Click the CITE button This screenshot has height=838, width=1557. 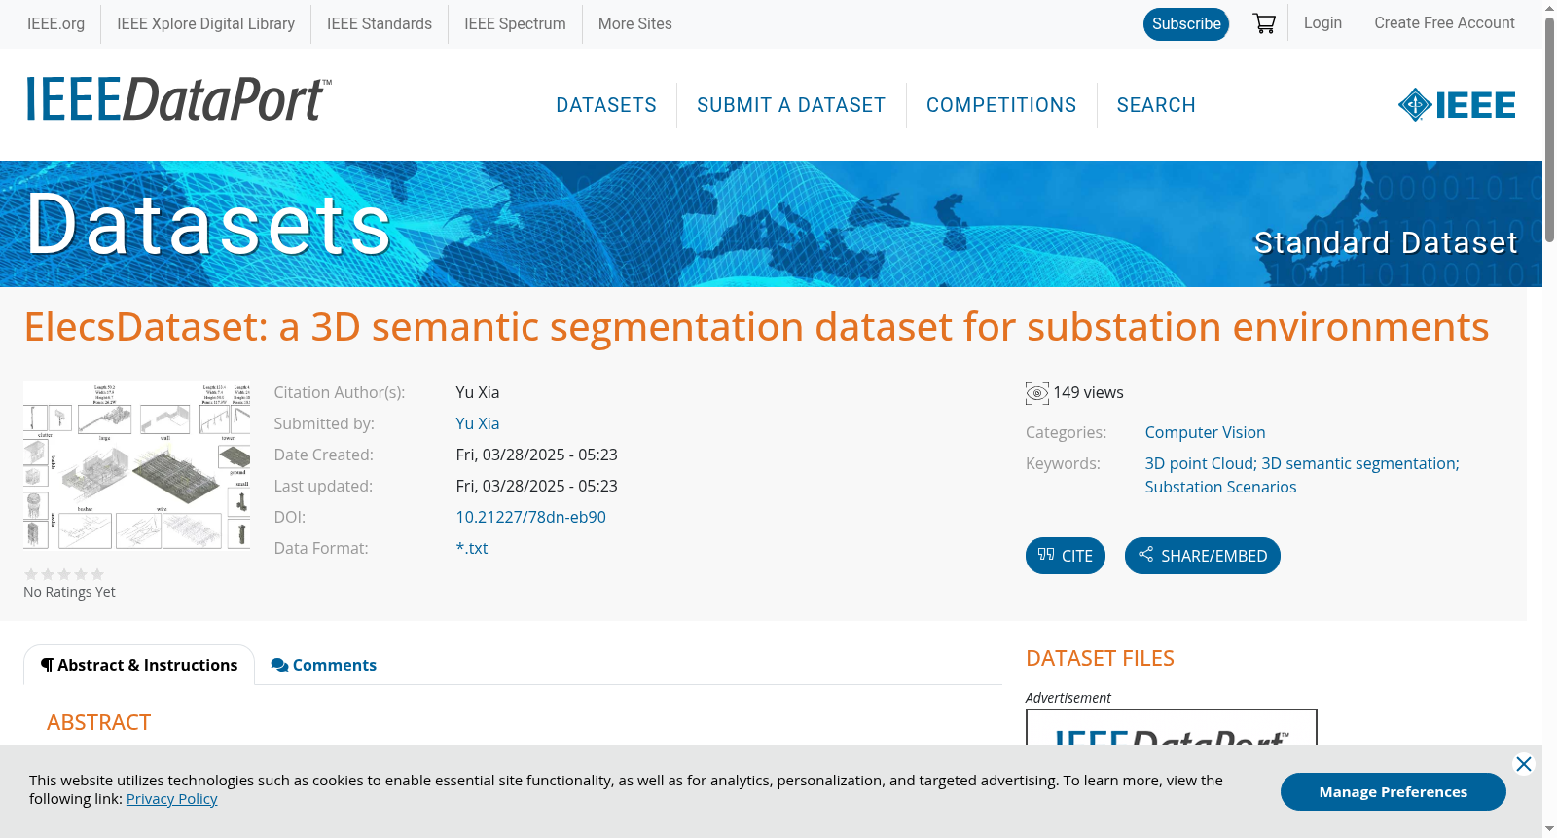pos(1066,556)
